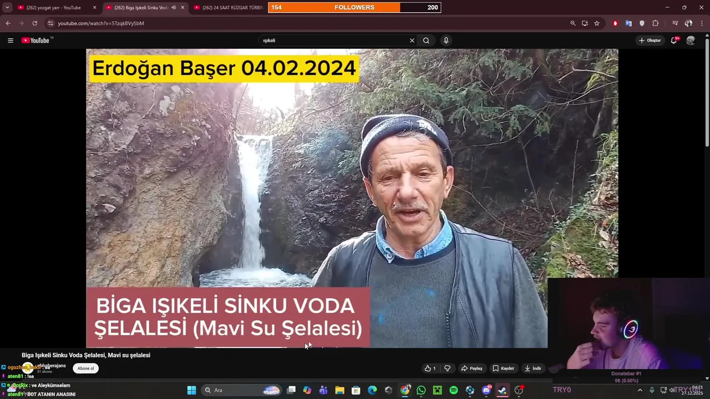Show hidden system tray icons
This screenshot has height=399, width=710.
[640, 390]
